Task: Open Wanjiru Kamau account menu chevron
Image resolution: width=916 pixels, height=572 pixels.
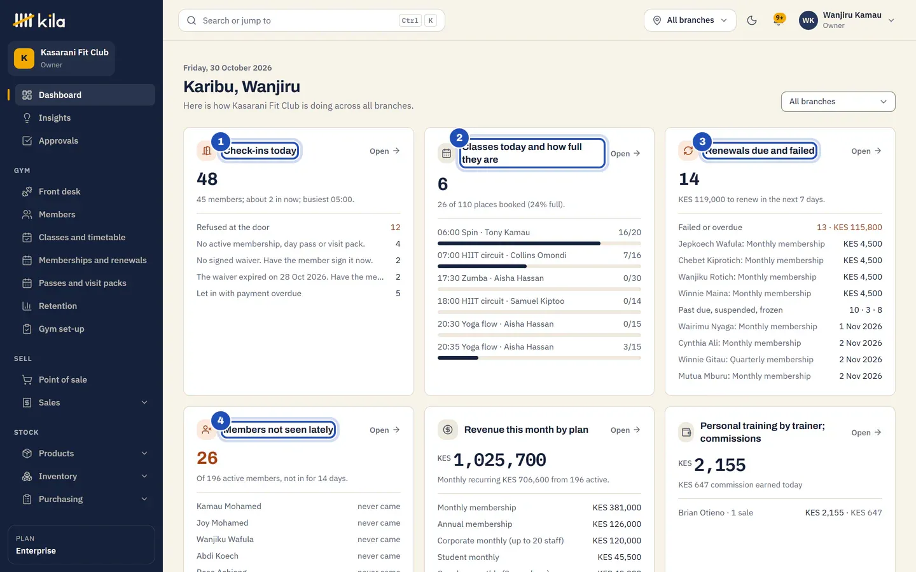Action: click(x=891, y=20)
